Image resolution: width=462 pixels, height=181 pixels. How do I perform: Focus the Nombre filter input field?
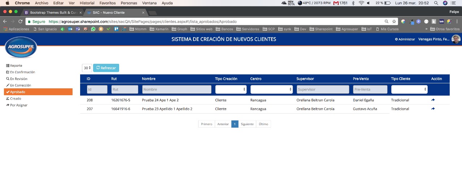[176, 89]
